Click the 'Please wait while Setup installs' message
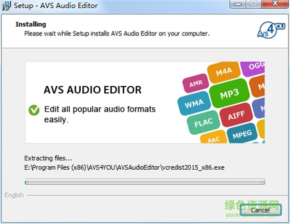Screen dimensions: 290x224 tap(117, 33)
